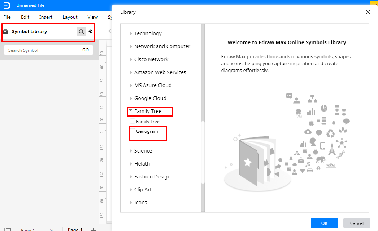This screenshot has height=231, width=378.
Task: Expand the Science category
Action: 131,151
